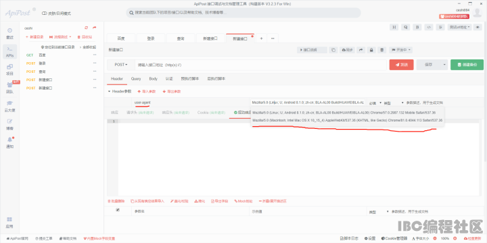Select the Body parameter tab
Image resolution: width=487 pixels, height=243 pixels.
(x=153, y=79)
